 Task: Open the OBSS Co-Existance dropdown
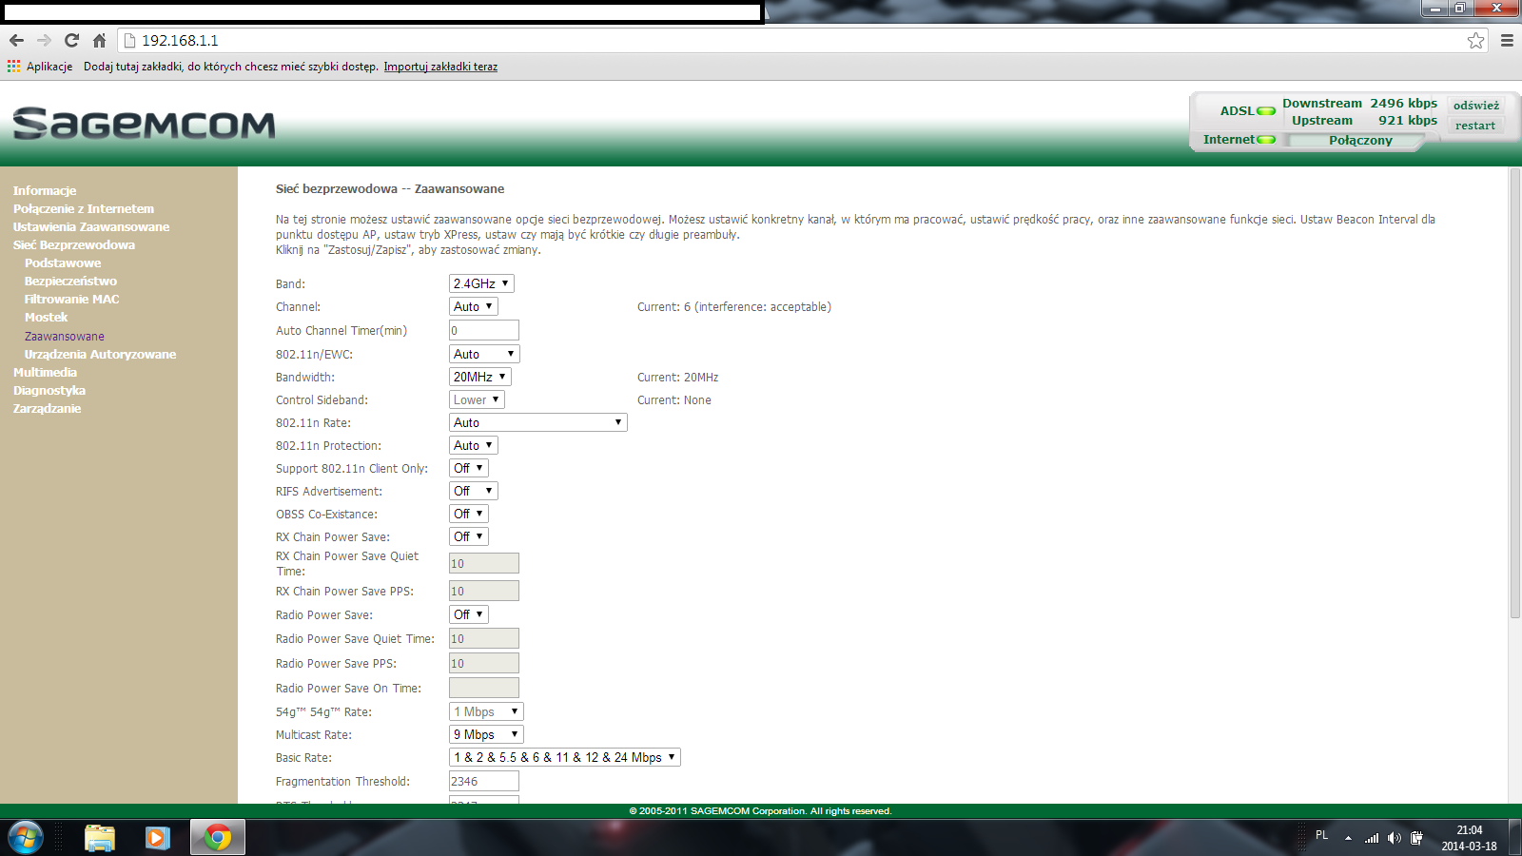[469, 514]
